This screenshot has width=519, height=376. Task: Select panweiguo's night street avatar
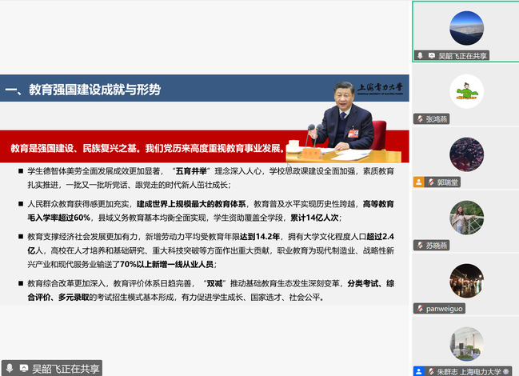pyautogui.click(x=465, y=280)
